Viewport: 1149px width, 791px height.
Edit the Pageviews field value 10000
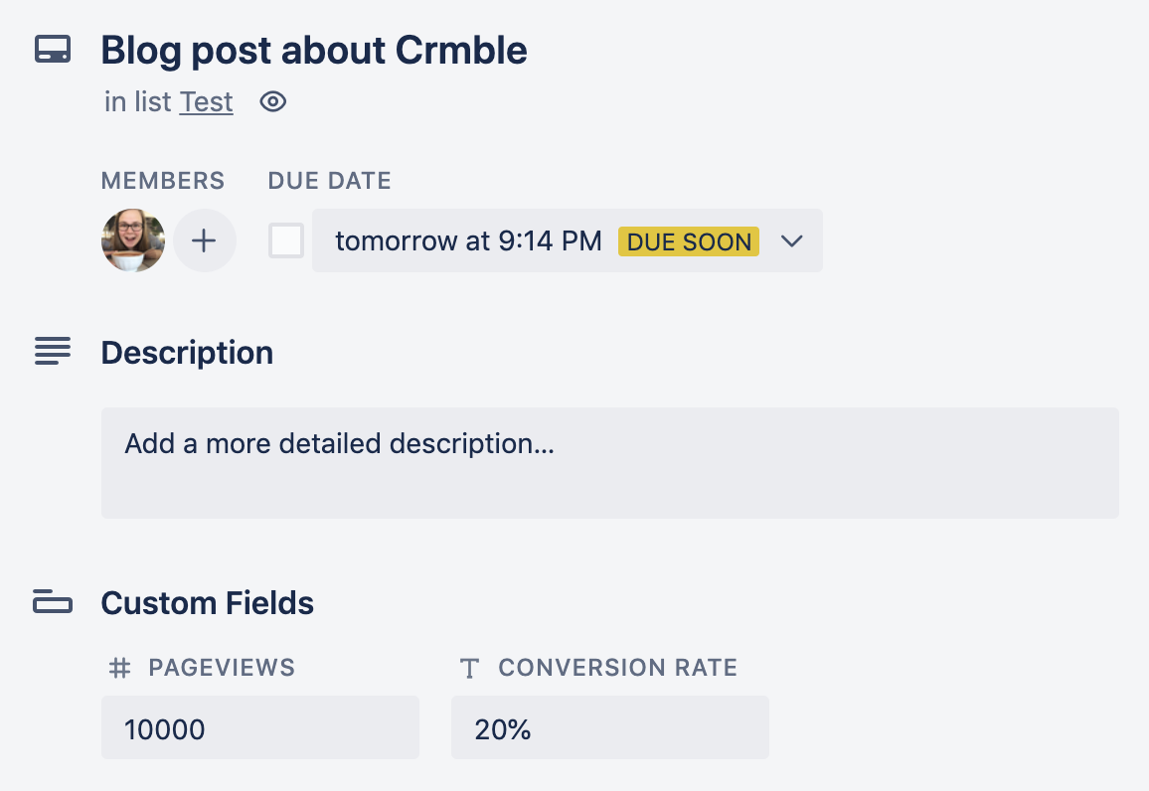[x=259, y=729]
